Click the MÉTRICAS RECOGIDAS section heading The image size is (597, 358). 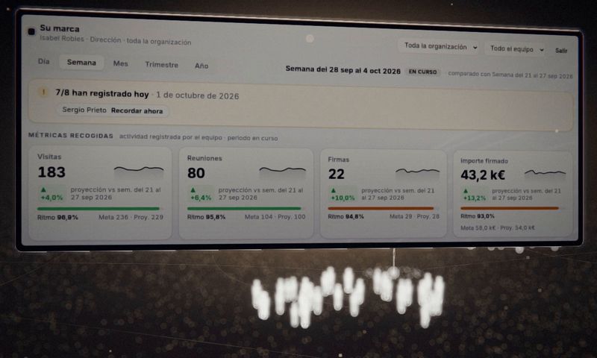coord(71,136)
